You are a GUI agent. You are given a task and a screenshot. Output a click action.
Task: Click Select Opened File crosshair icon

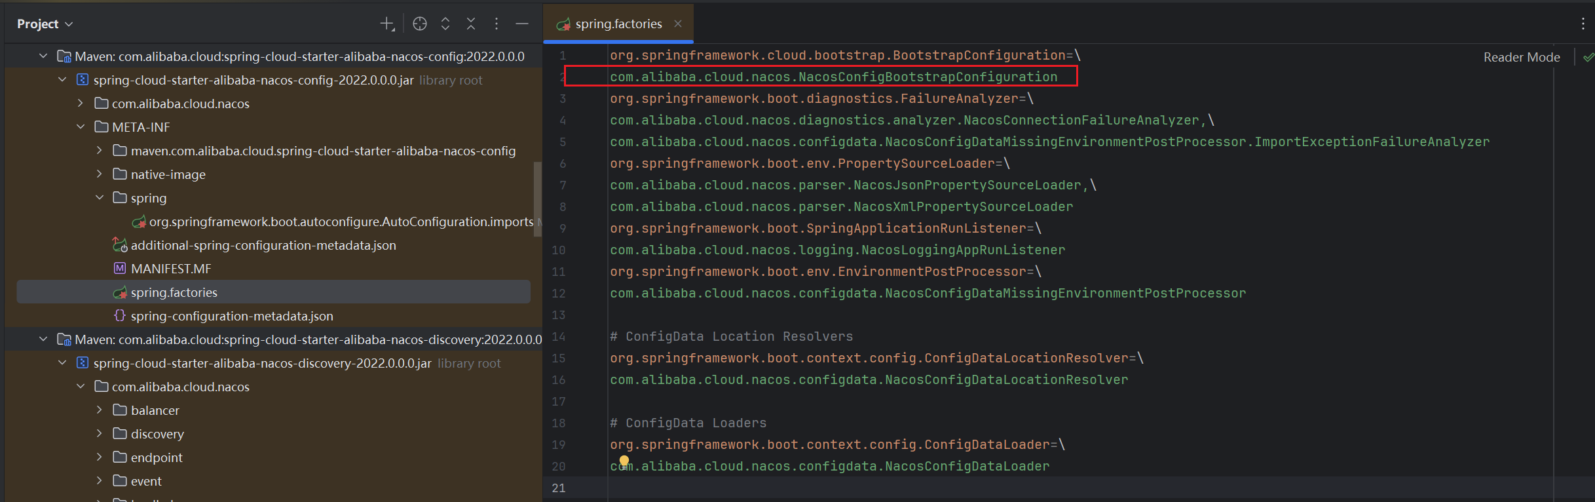420,24
